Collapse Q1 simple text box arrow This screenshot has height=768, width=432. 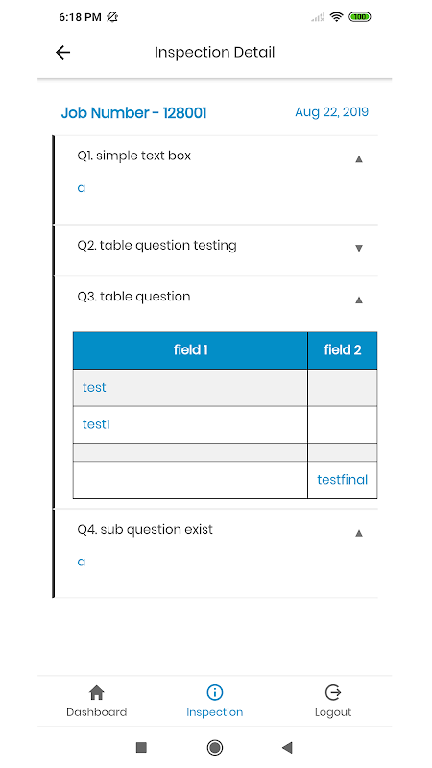tap(359, 158)
